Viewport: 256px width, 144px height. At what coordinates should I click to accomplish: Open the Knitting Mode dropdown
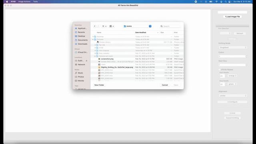(x=233, y=48)
